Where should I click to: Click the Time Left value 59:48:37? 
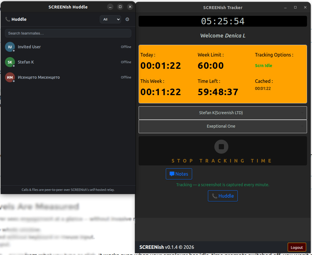[218, 92]
